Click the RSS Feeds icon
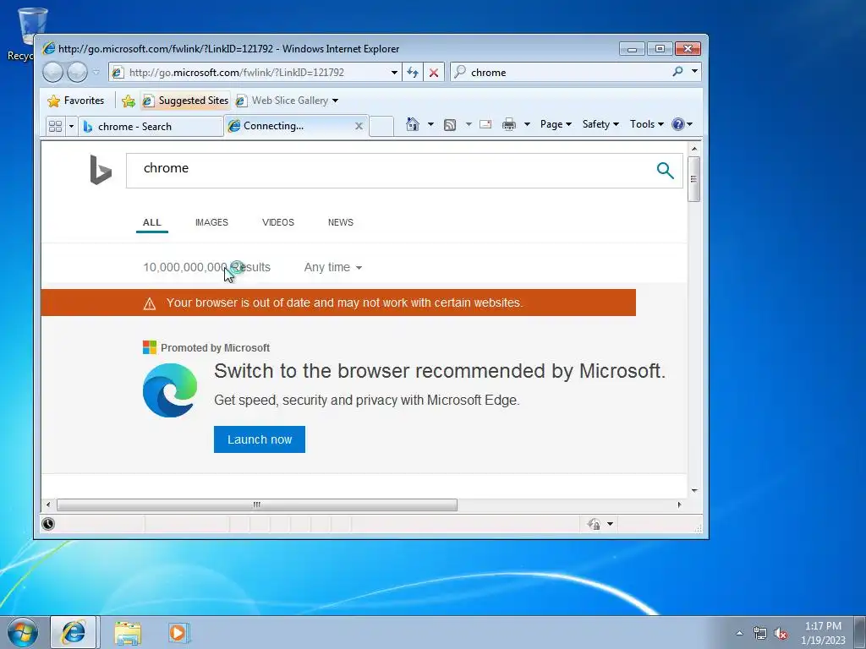The width and height of the screenshot is (866, 649). click(450, 125)
